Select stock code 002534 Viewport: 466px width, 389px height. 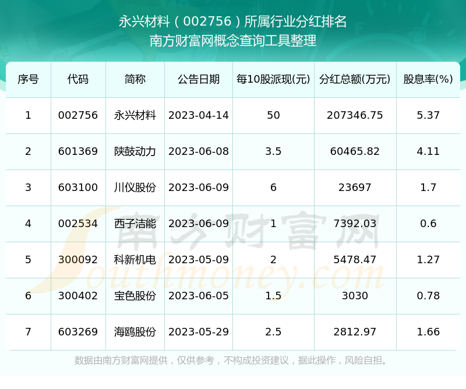coord(78,224)
